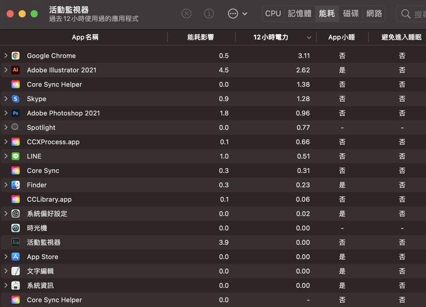The height and width of the screenshot is (307, 426).
Task: Click the Adobe Photoshop 2021 icon
Action: (x=15, y=114)
